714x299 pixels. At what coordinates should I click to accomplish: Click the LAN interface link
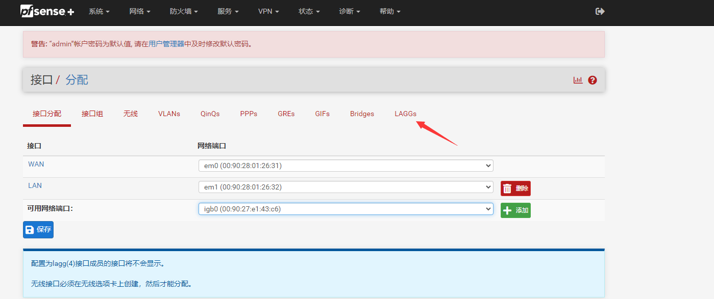coord(35,185)
